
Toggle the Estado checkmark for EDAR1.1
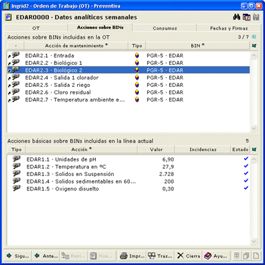click(x=246, y=159)
